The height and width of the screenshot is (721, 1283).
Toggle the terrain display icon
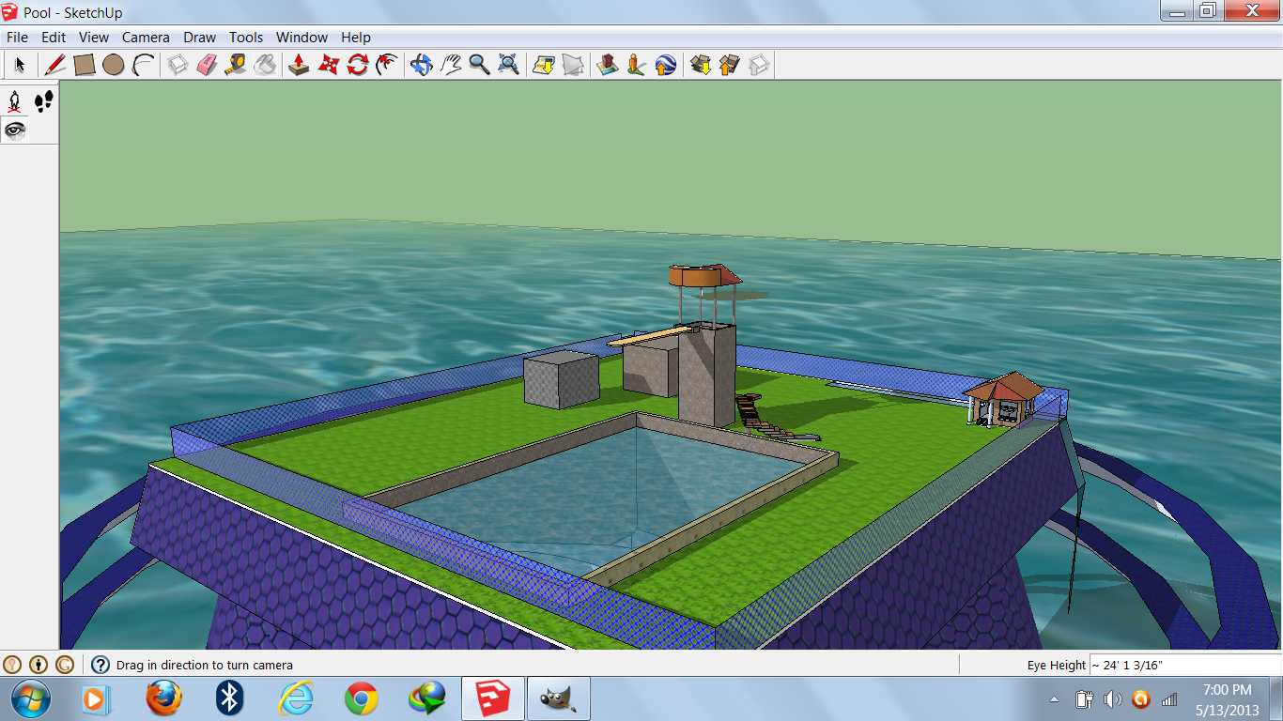(x=572, y=65)
